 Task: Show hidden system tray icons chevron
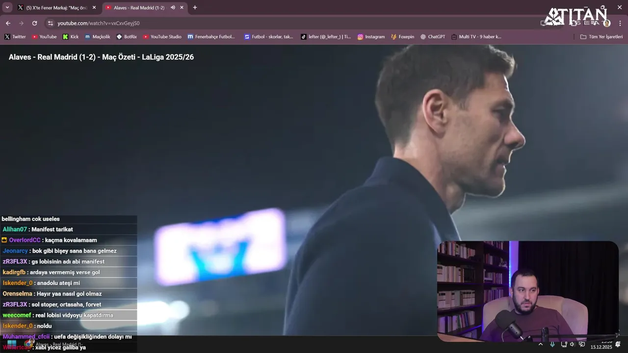point(541,344)
